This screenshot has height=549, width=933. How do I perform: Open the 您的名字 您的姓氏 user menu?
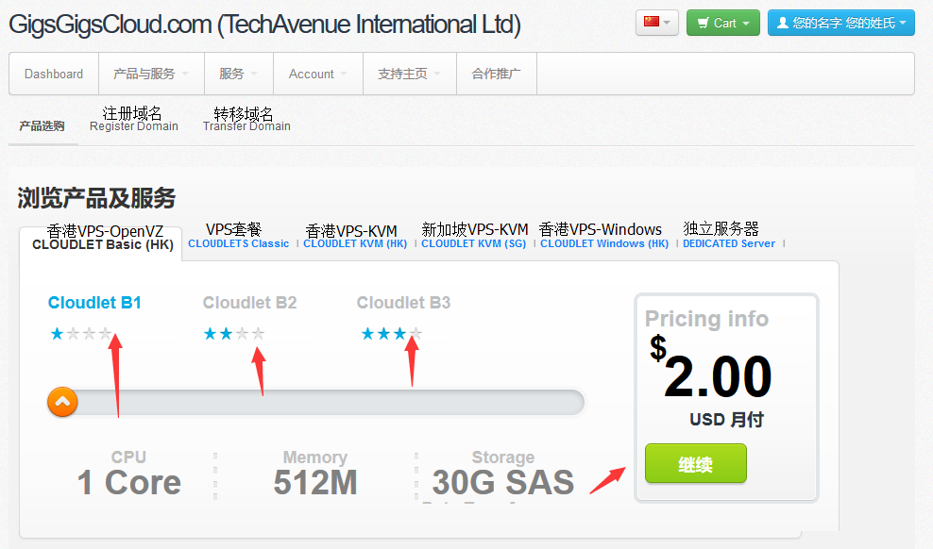point(840,24)
